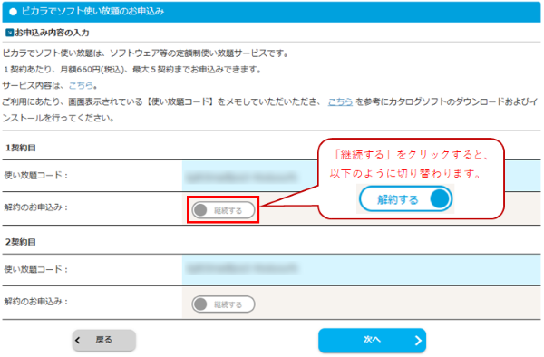Click the 戻る button

click(104, 340)
